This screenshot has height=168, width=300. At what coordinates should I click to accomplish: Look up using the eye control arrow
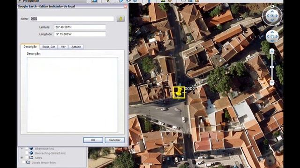[x=272, y=11]
